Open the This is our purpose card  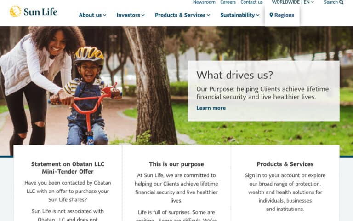point(176,164)
